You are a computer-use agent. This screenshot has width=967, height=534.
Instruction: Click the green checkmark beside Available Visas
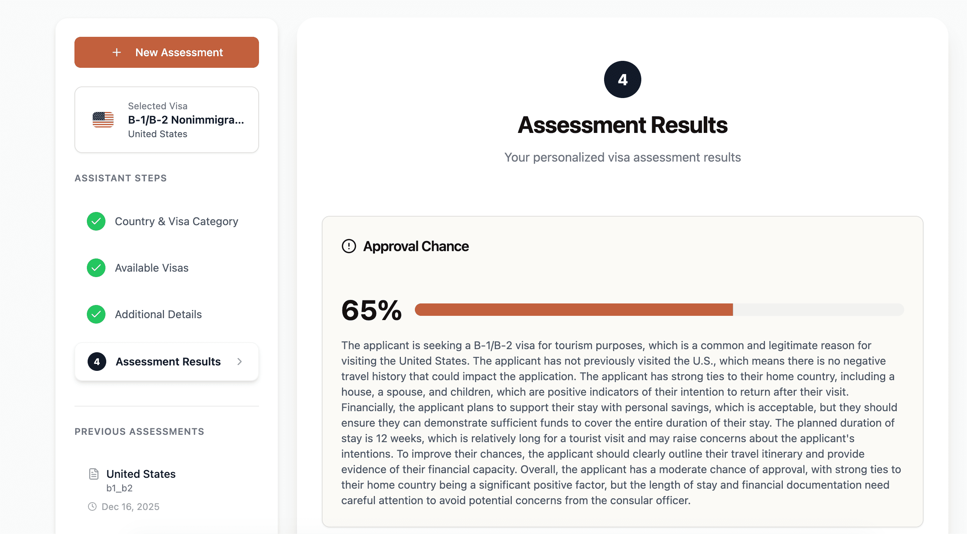tap(96, 268)
